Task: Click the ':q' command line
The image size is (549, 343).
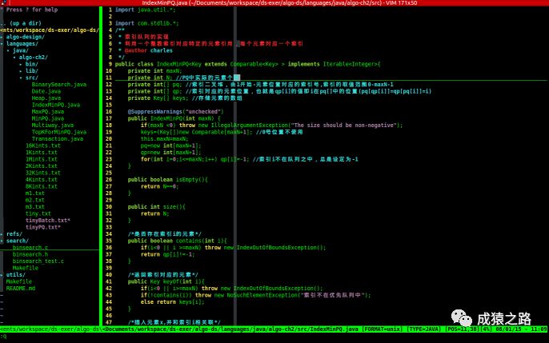Action: 3,337
